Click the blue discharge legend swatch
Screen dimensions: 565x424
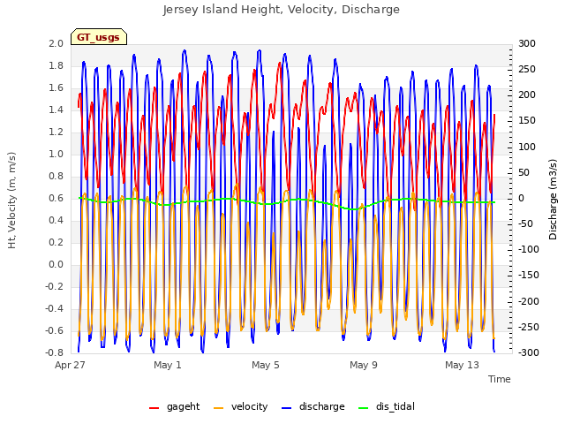coord(286,408)
